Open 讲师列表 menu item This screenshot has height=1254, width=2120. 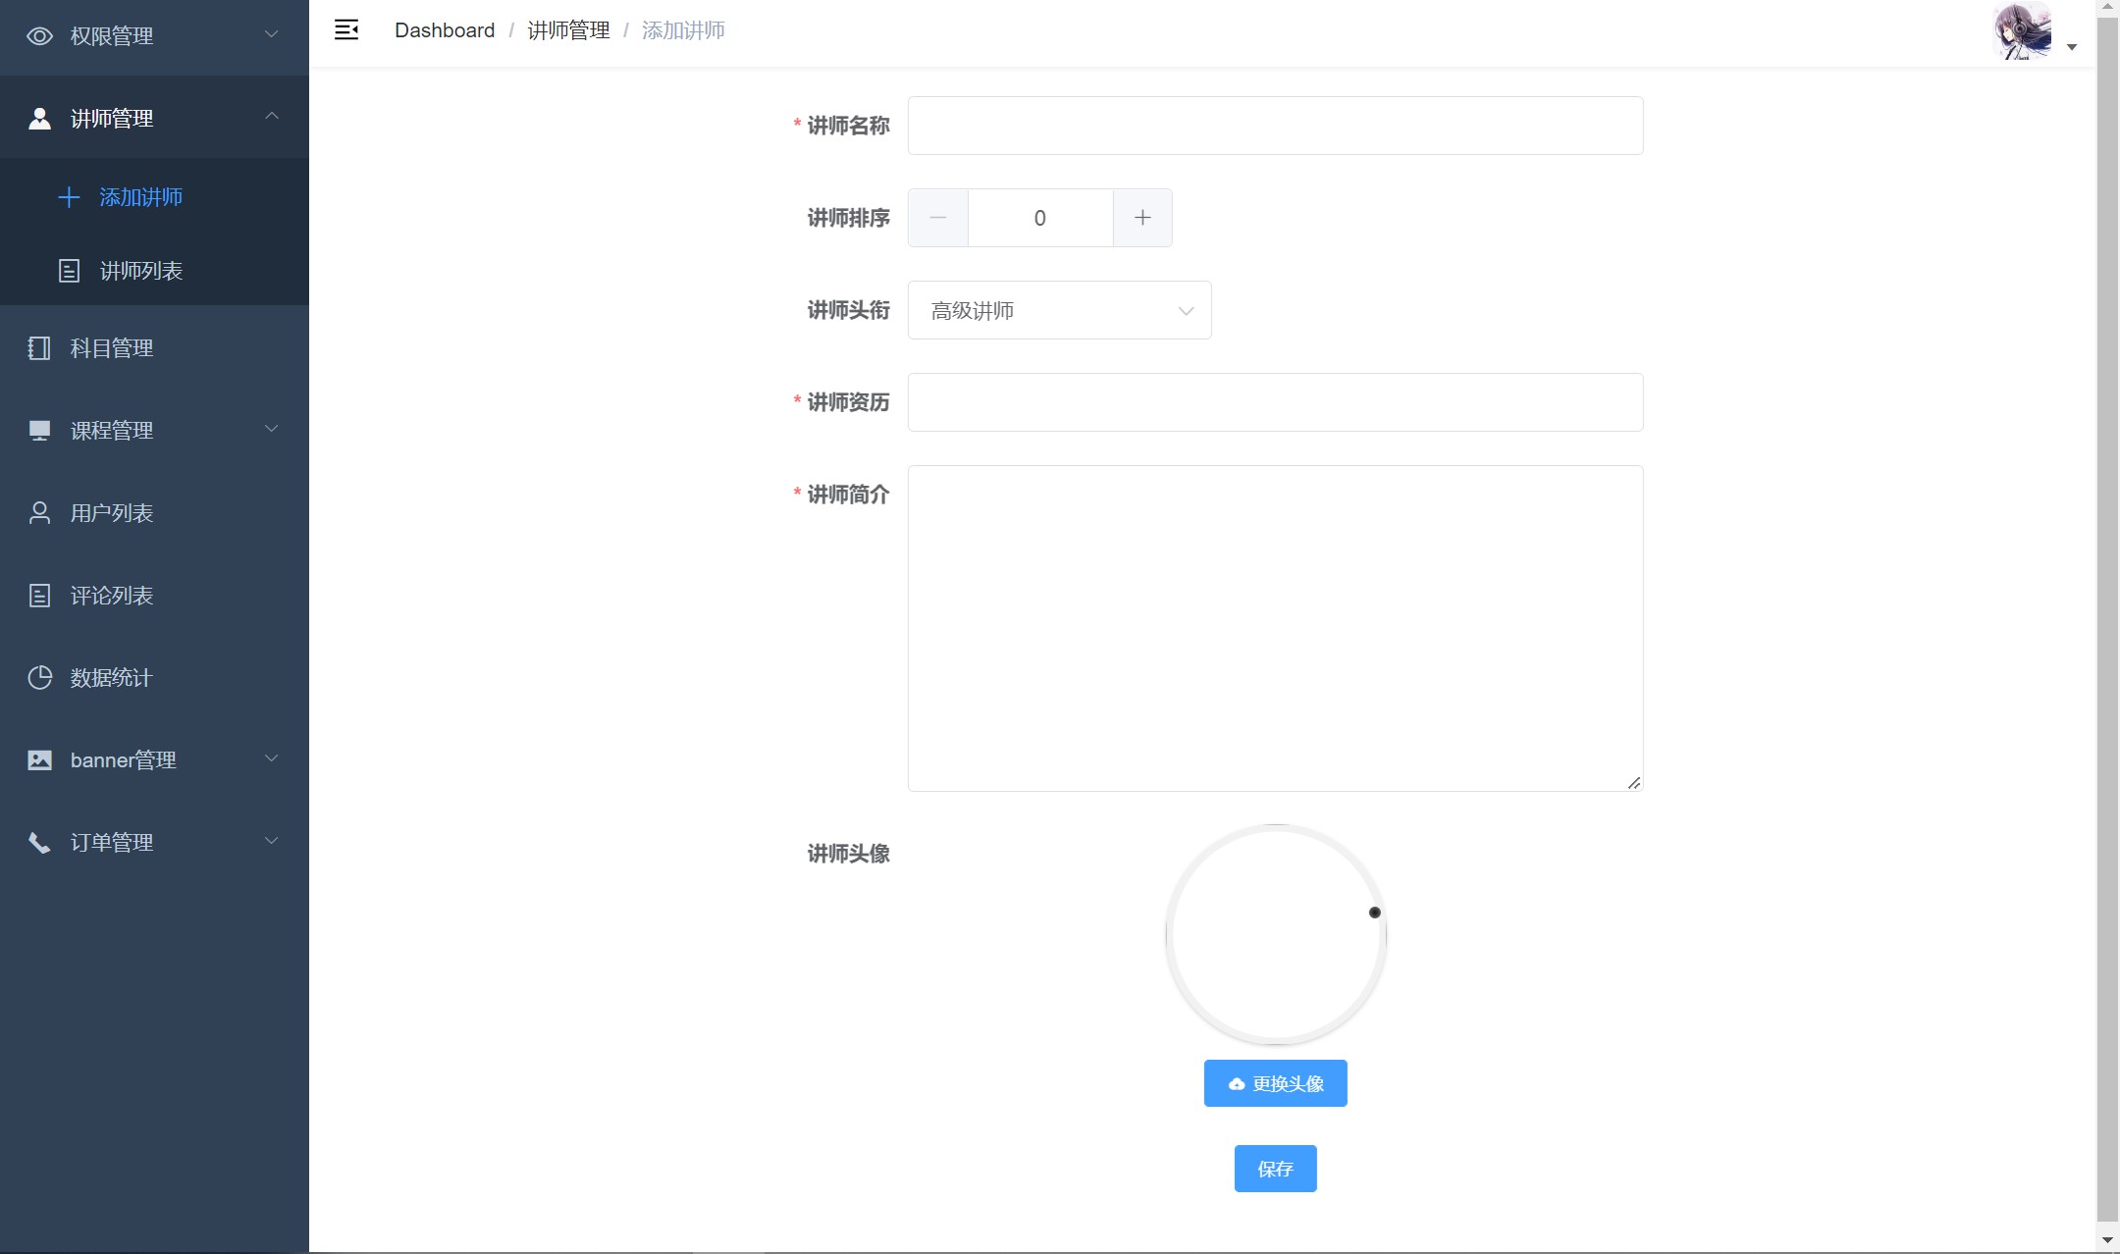(140, 271)
